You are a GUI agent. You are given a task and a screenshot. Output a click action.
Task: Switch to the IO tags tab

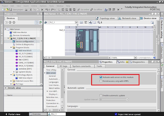[x=64, y=66]
